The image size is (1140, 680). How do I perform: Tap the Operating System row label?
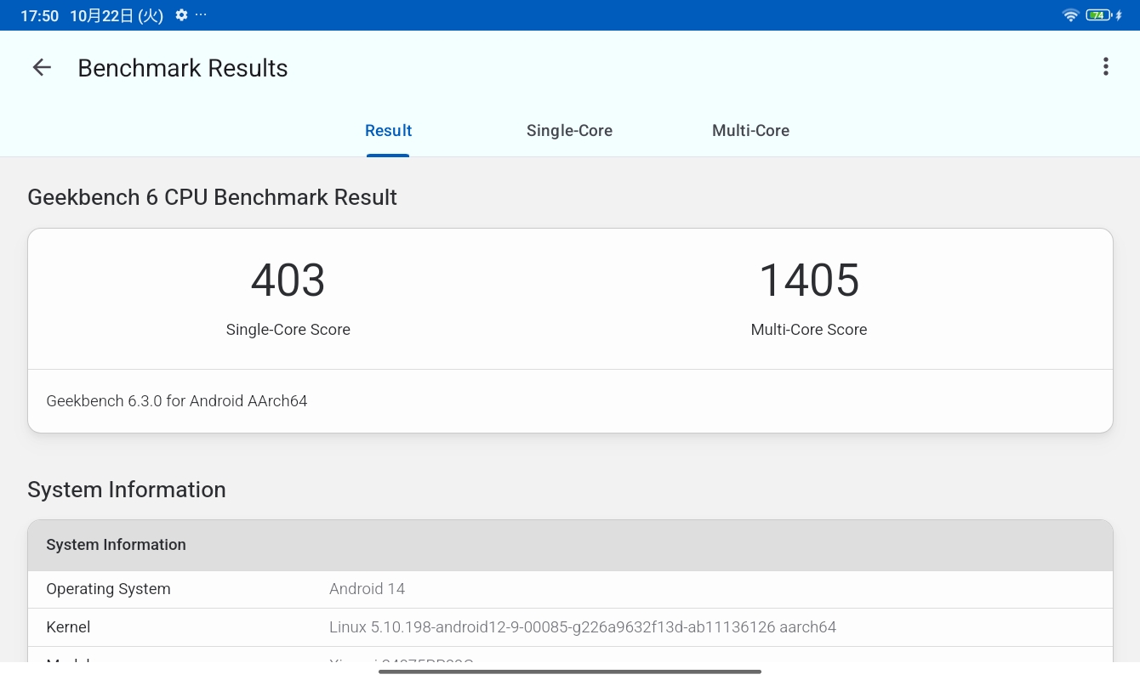[108, 589]
